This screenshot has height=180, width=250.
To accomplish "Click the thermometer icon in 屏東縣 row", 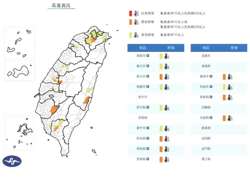I will pyautogui.click(x=230, y=97).
